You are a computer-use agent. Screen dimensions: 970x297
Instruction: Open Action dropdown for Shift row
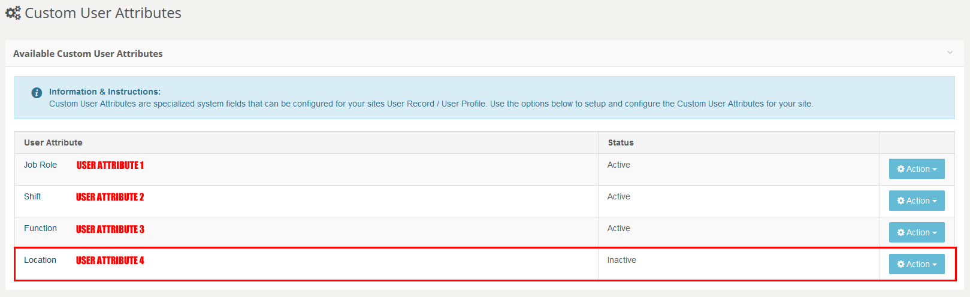coord(917,201)
